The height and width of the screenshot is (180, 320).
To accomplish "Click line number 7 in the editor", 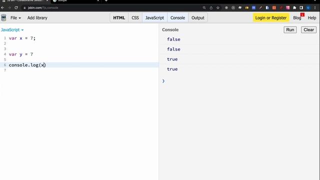I will 5,70.
